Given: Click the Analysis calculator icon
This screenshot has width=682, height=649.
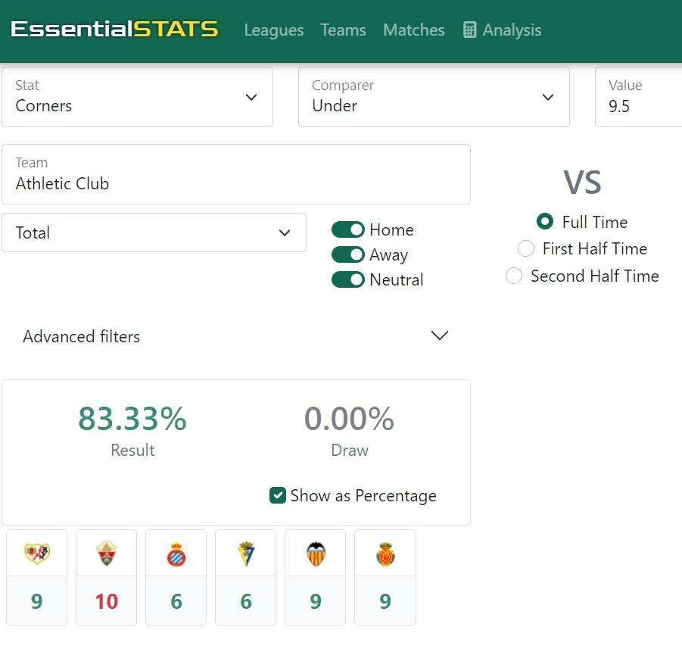Looking at the screenshot, I should point(469,30).
